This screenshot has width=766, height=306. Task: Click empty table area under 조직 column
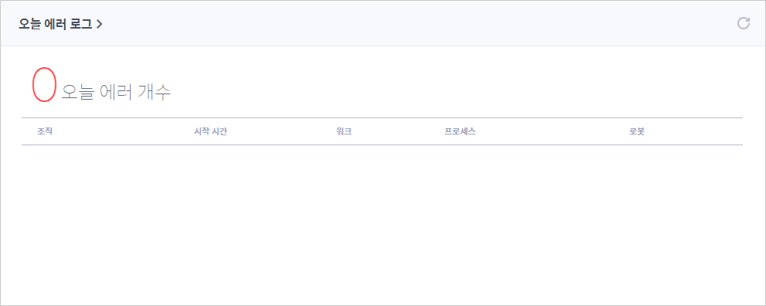[x=97, y=219]
